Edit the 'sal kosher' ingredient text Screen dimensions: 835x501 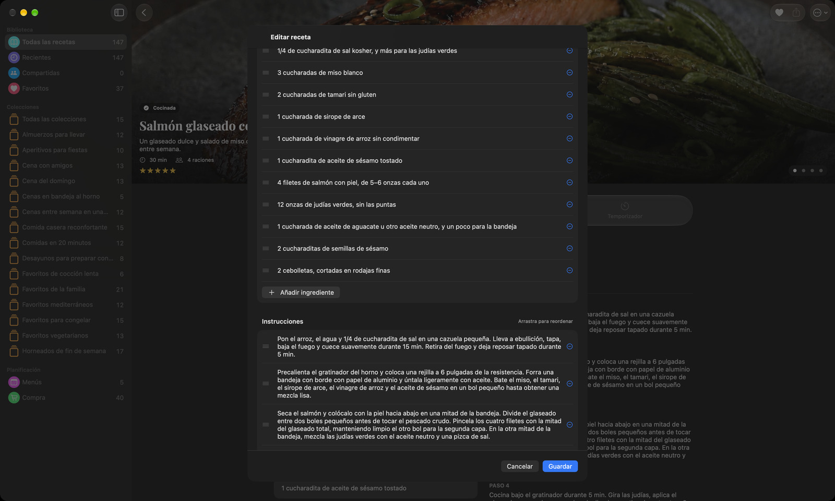pos(367,51)
